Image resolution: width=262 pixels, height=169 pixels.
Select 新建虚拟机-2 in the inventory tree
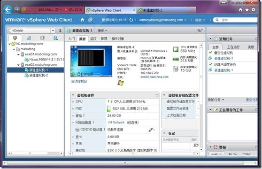click(39, 76)
